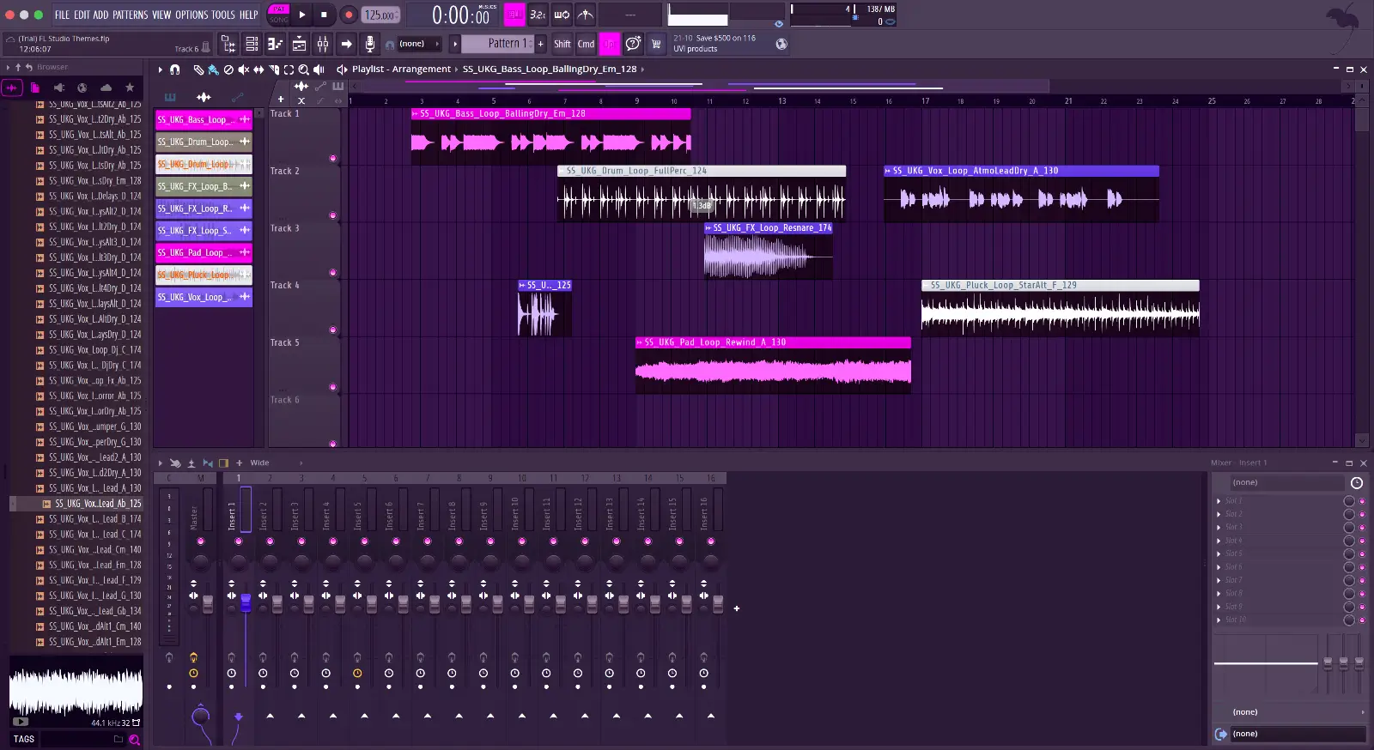This screenshot has height=750, width=1374.
Task: Open the TOOLS menu
Action: coord(223,15)
